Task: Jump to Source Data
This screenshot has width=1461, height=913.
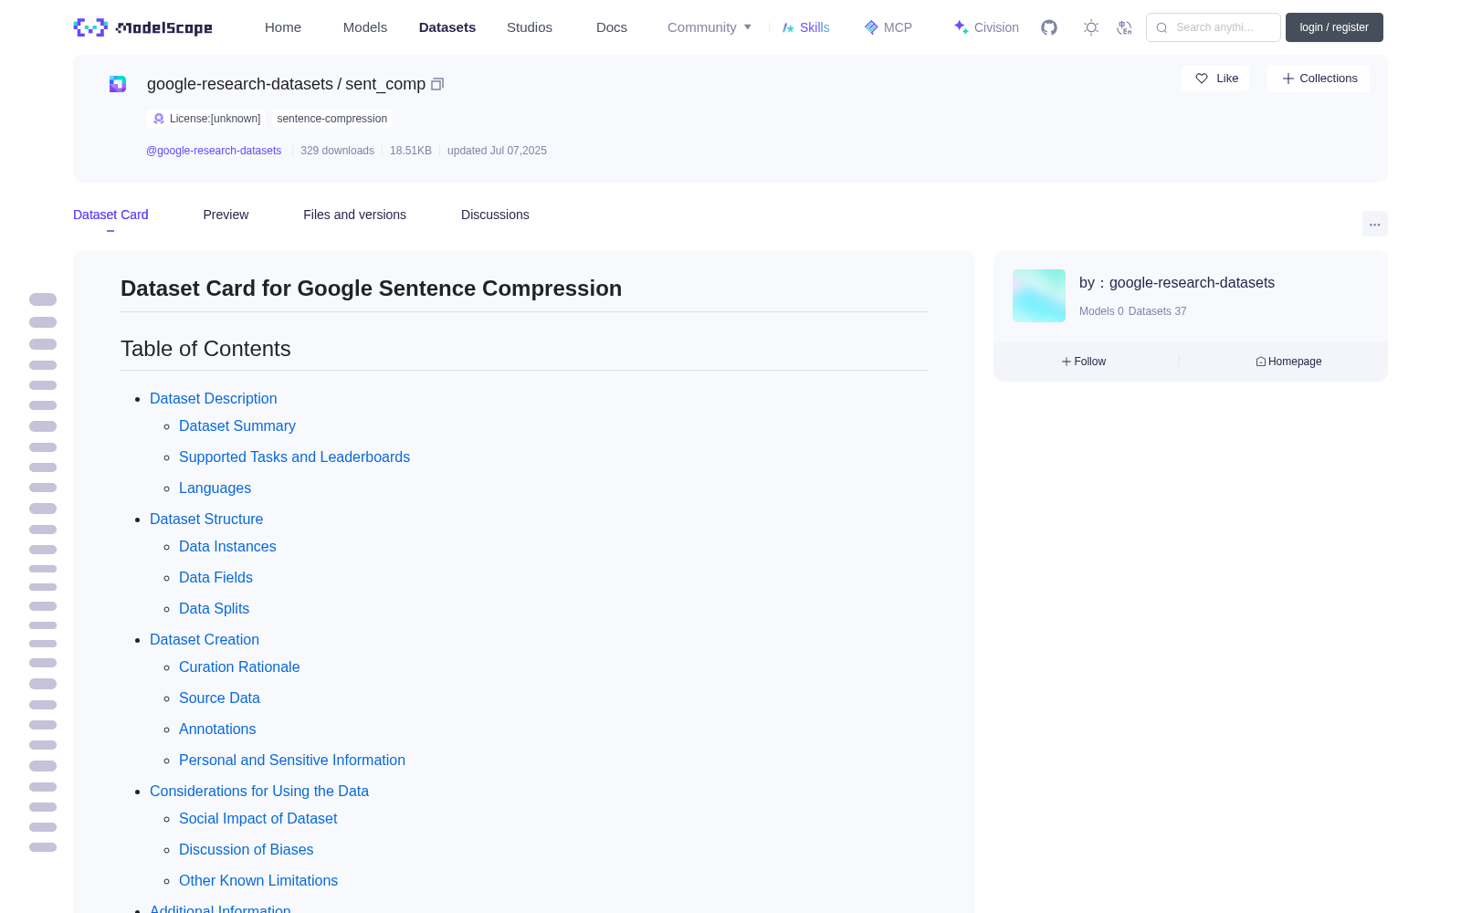Action: pos(219,698)
